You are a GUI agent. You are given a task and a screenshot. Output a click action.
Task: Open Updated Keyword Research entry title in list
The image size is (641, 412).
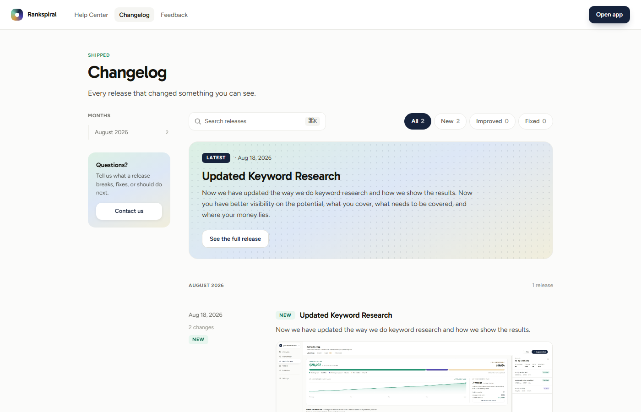(346, 315)
